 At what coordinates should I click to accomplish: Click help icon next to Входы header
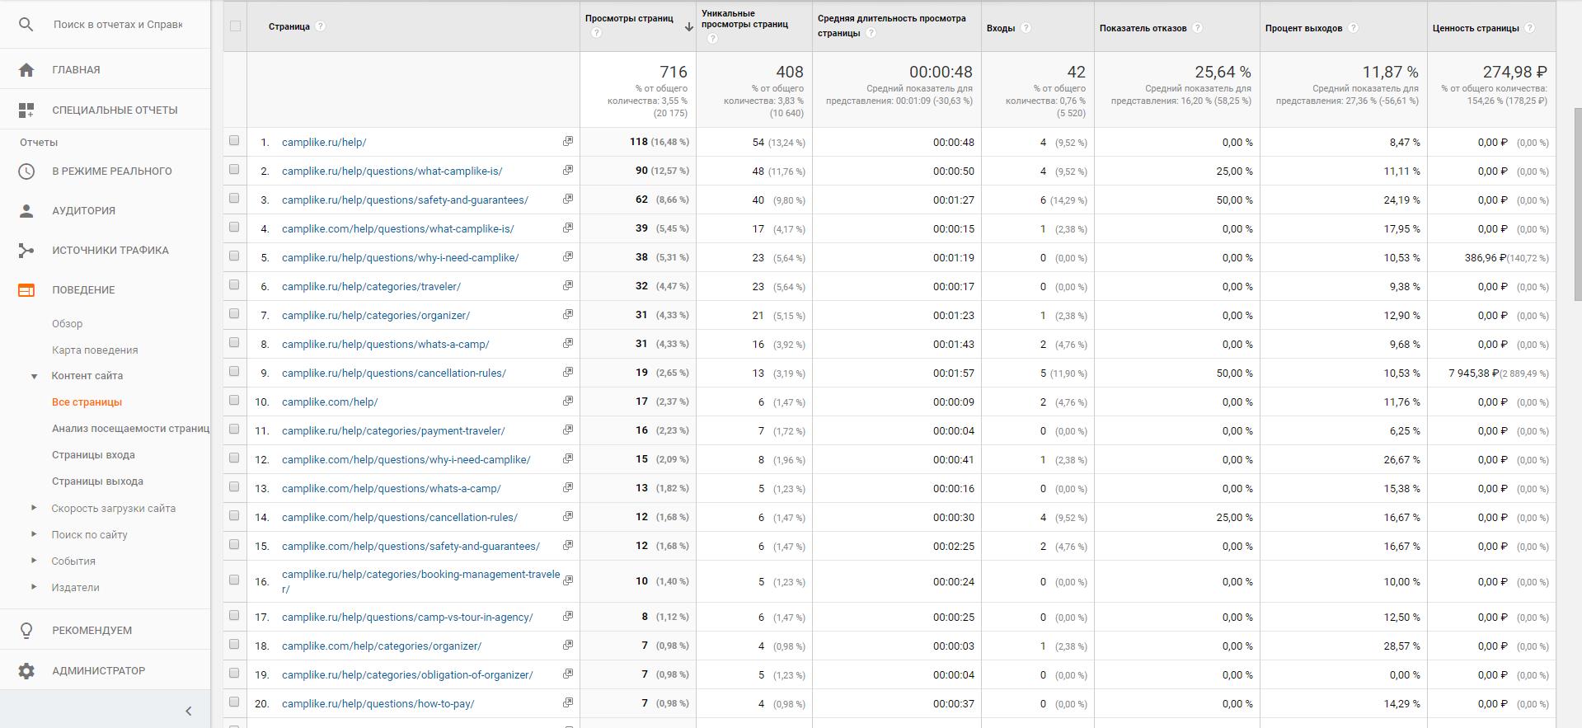(1026, 28)
